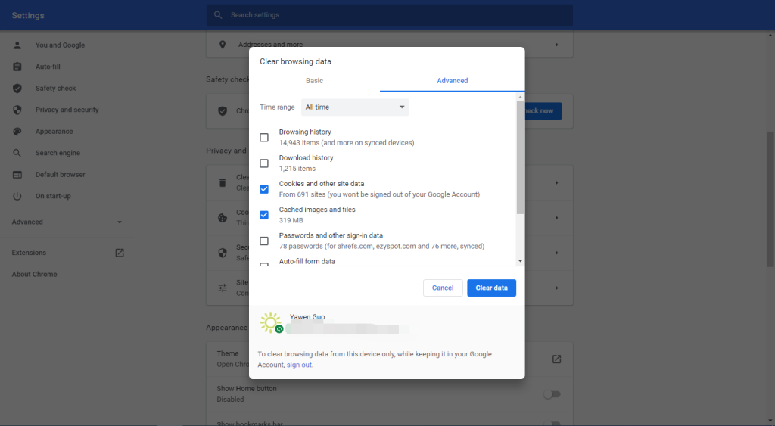Open Search engine settings section
775x426 pixels.
click(58, 153)
